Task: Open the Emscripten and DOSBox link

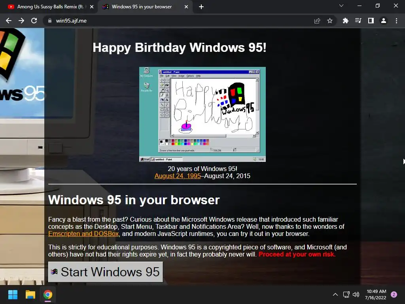Action: point(83,234)
